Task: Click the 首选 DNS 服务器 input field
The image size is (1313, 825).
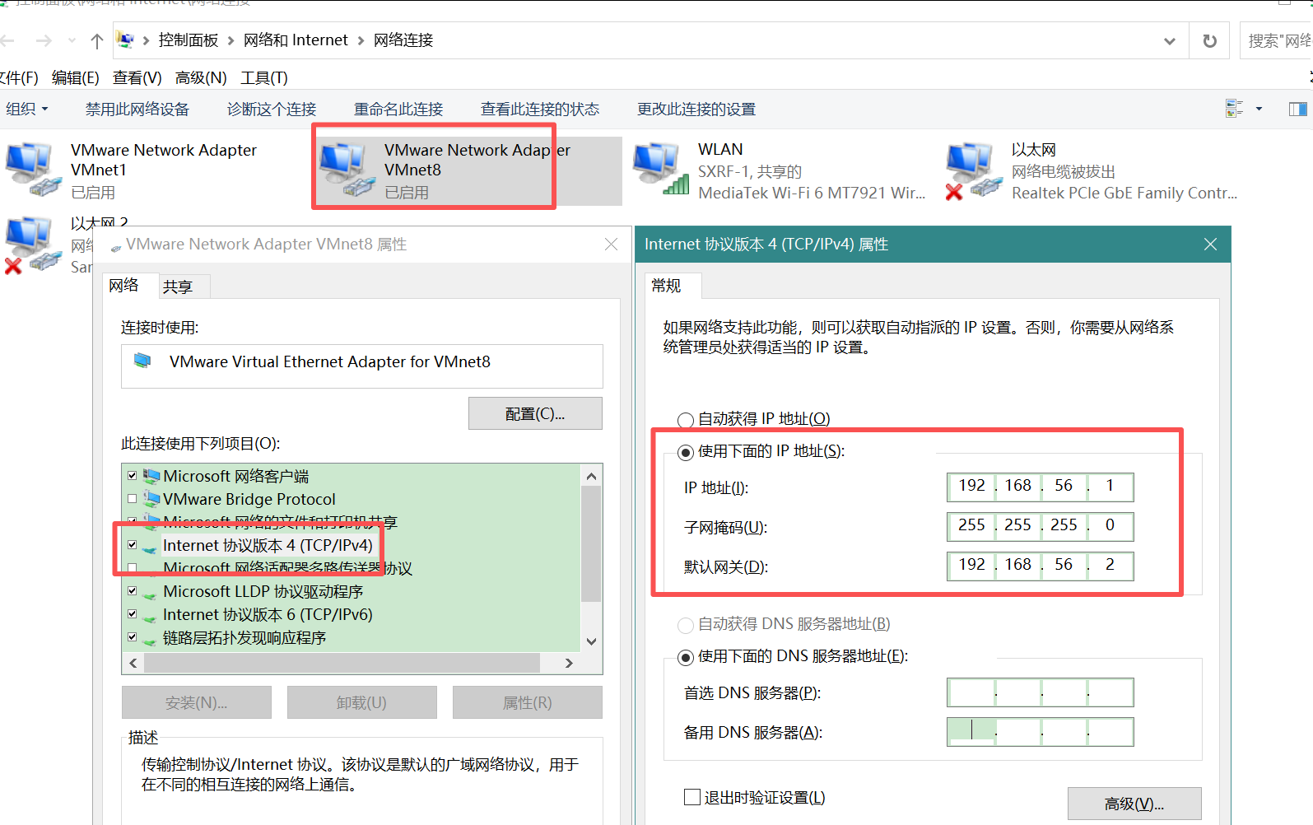Action: point(1041,692)
